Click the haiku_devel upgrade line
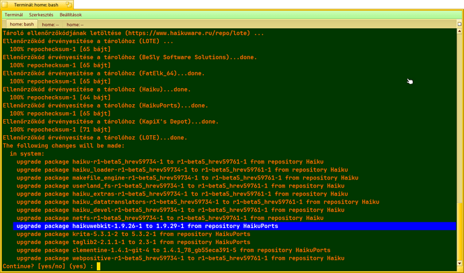 180,210
